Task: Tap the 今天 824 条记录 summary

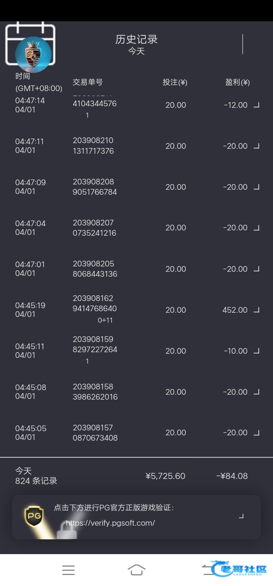Action: [x=36, y=476]
